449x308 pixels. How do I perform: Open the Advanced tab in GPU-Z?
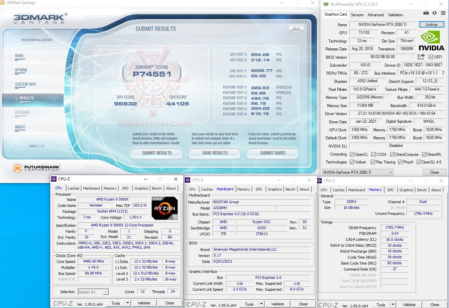coord(376,15)
